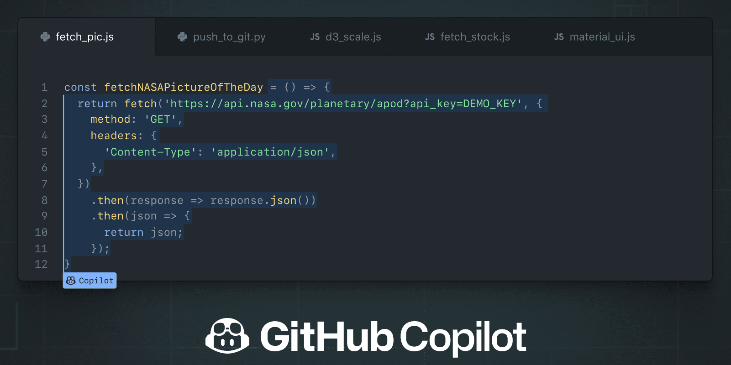The width and height of the screenshot is (731, 365).
Task: Click the Copilot robot icon in the badge
Action: (71, 280)
